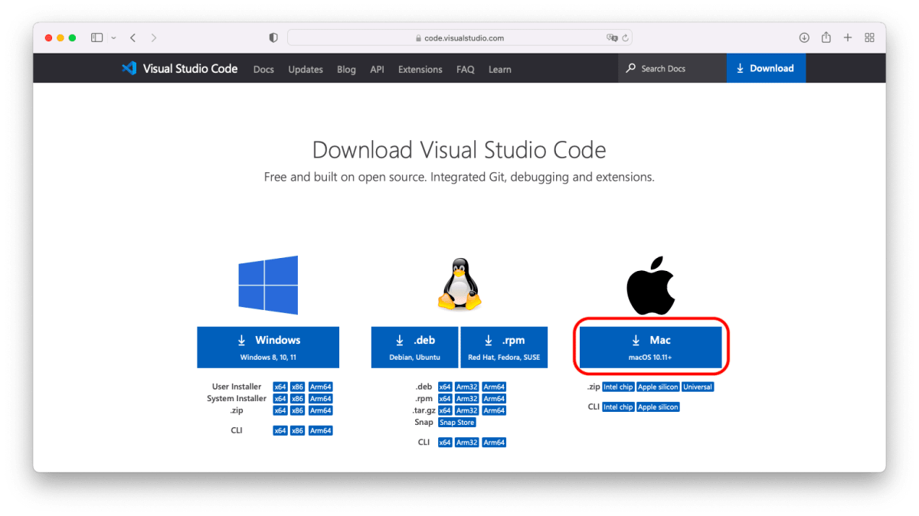
Task: Select Windows CLI x64 download
Action: click(x=280, y=430)
